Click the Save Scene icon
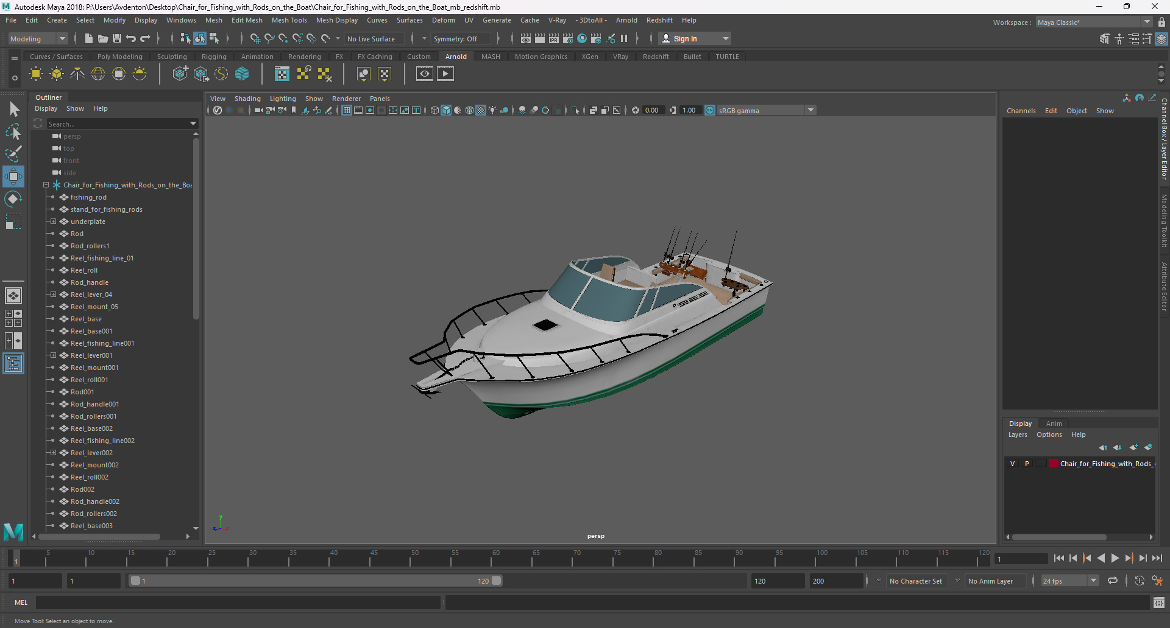The height and width of the screenshot is (628, 1170). (x=117, y=38)
